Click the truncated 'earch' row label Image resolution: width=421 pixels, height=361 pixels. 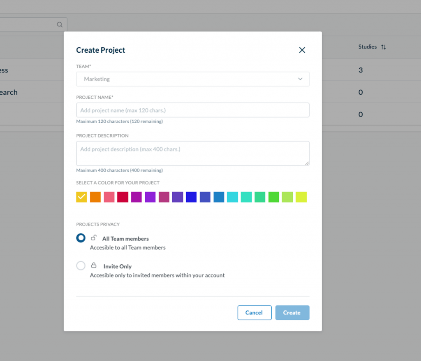(8, 92)
